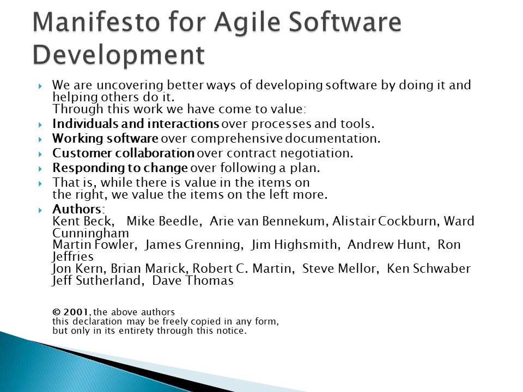523x392 pixels.
Task: Click the bold text 'Customer collaboration'
Action: click(123, 153)
